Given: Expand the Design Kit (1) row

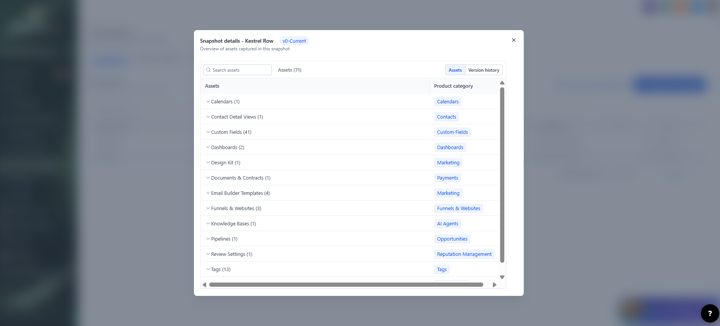Looking at the screenshot, I should 208,162.
